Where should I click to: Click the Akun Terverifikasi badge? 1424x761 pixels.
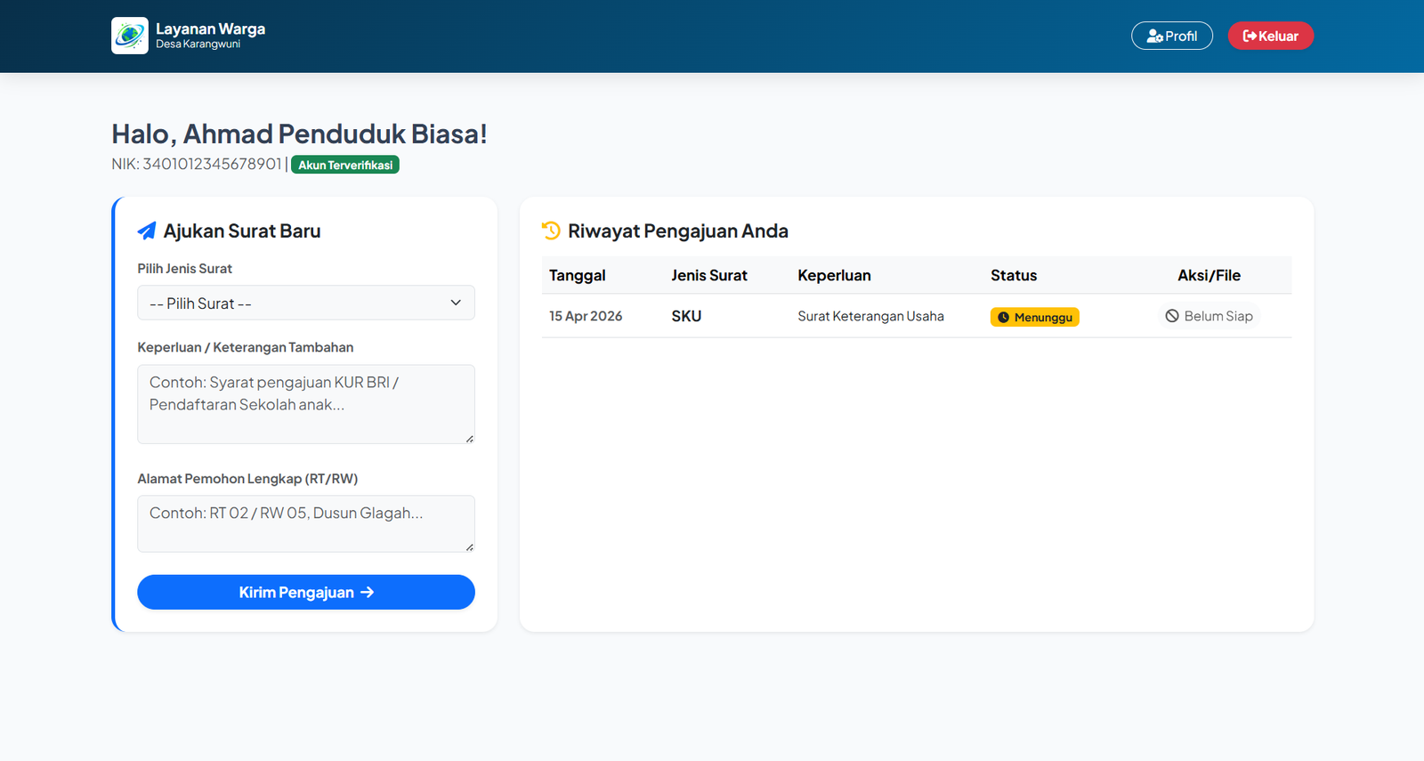[x=345, y=165]
